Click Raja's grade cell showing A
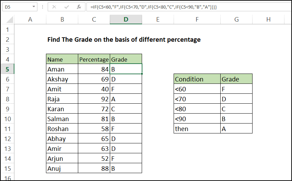This screenshot has height=181, width=292. 126,99
